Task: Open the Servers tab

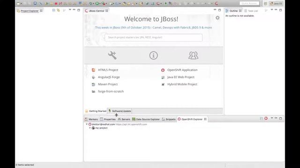Action: (124, 119)
